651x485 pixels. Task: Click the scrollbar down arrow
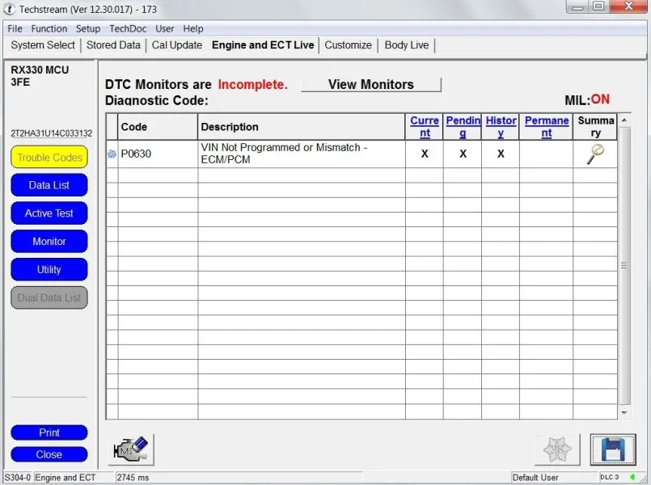pos(624,412)
